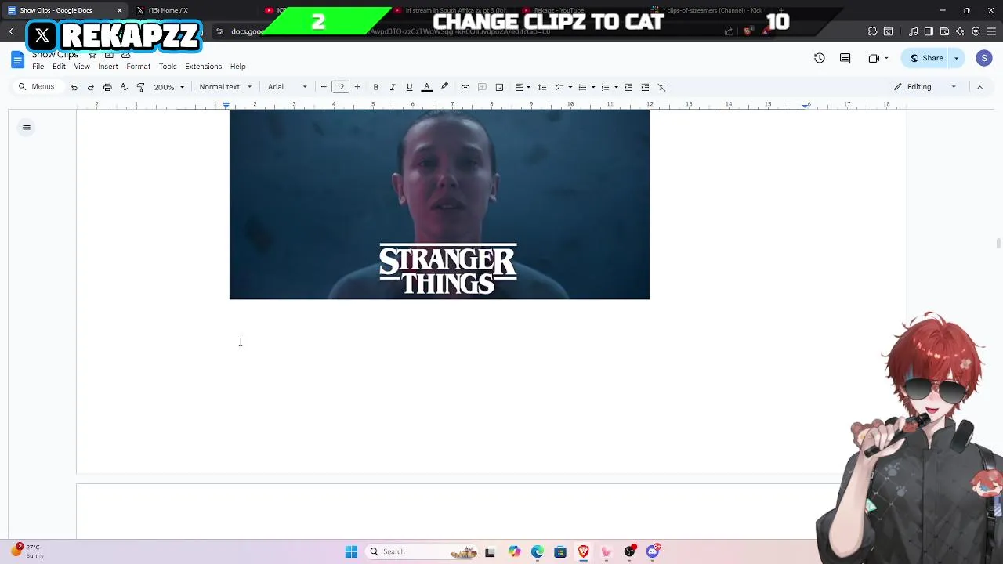Image resolution: width=1003 pixels, height=564 pixels.
Task: Open the Windows Start menu
Action: [x=351, y=551]
